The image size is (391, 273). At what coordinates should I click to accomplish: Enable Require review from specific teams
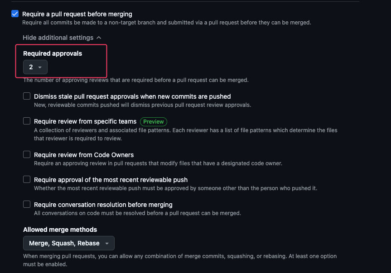tap(26, 120)
